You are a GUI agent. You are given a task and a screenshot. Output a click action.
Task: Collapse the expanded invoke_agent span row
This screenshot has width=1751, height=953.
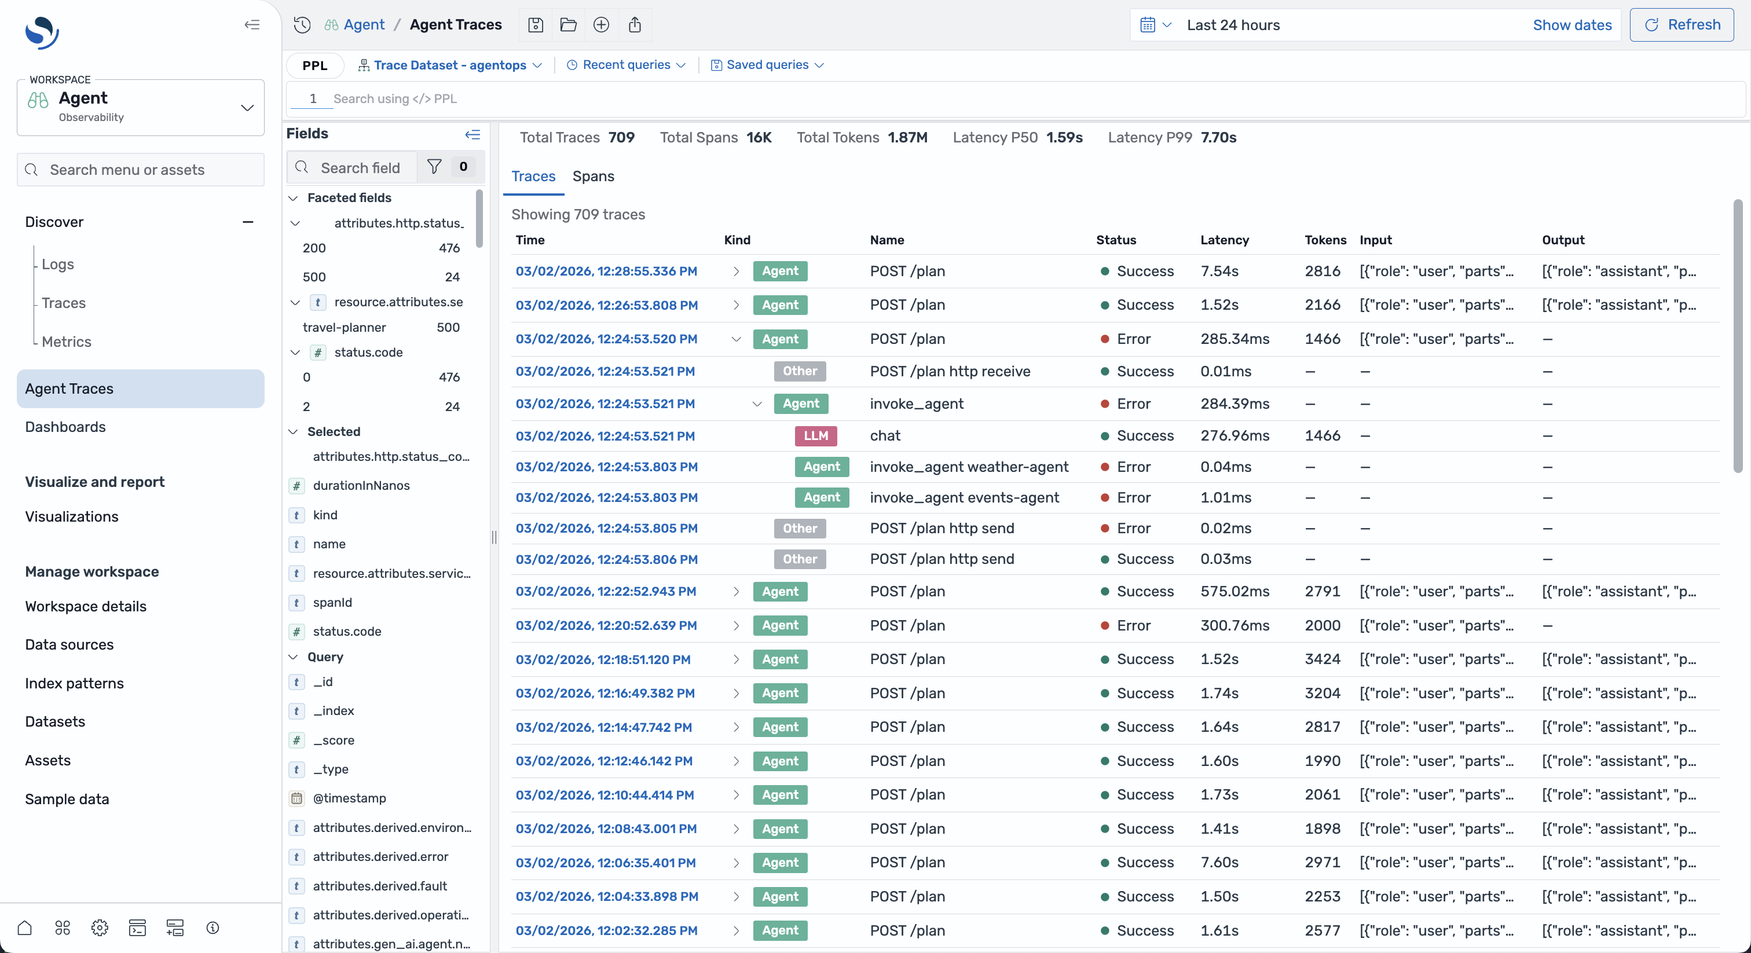[x=757, y=404]
